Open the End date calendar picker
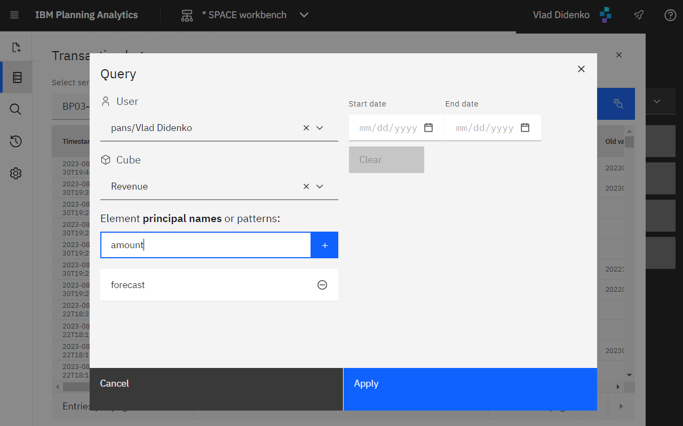Screen dimensions: 683x426 [525, 128]
